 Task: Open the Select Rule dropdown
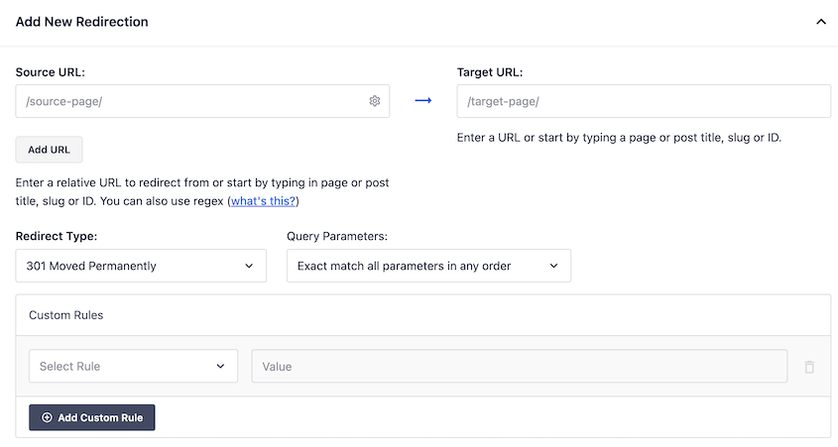pos(133,366)
